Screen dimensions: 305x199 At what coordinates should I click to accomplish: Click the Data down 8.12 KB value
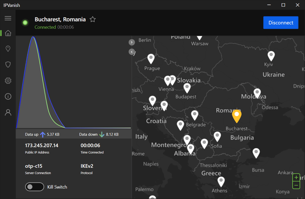coord(112,134)
